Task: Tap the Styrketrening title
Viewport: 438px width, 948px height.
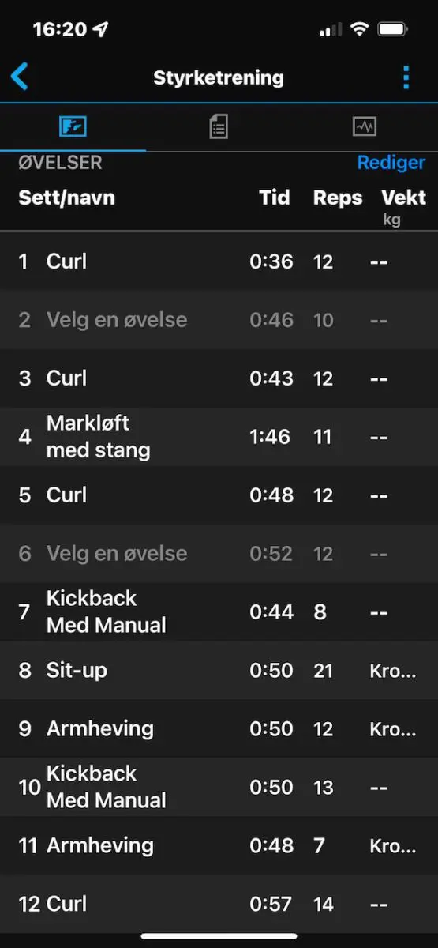Action: click(219, 77)
